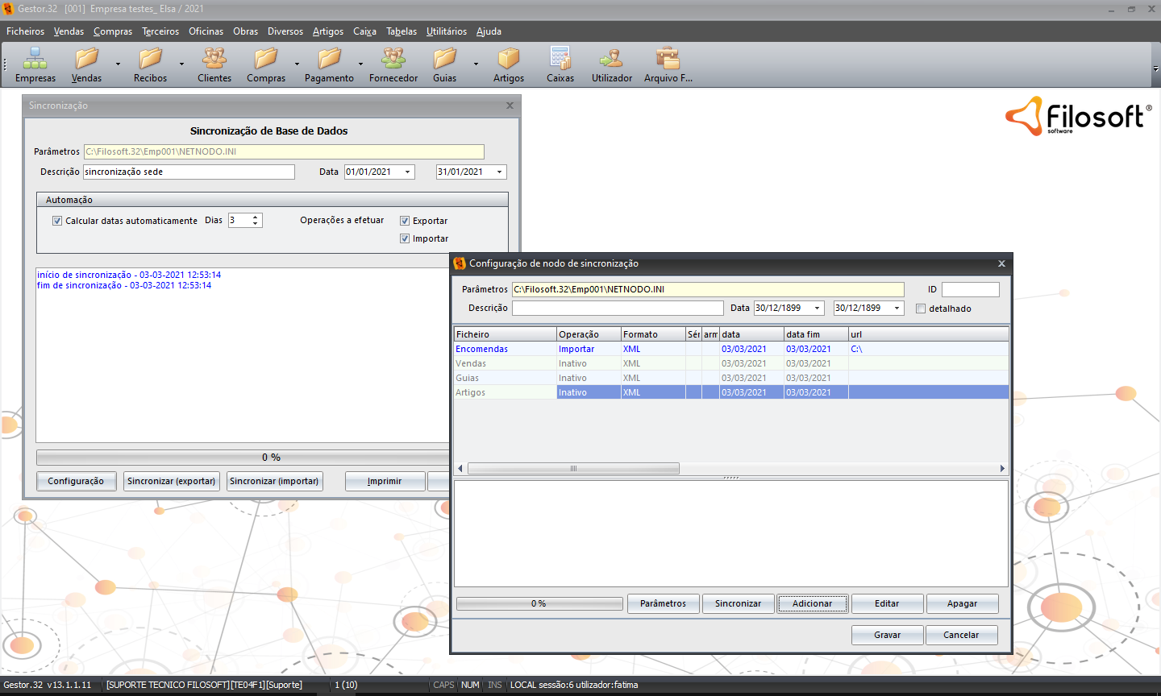Expand the Vendas toolbar dropdown arrow
Image resolution: width=1161 pixels, height=696 pixels.
118,64
